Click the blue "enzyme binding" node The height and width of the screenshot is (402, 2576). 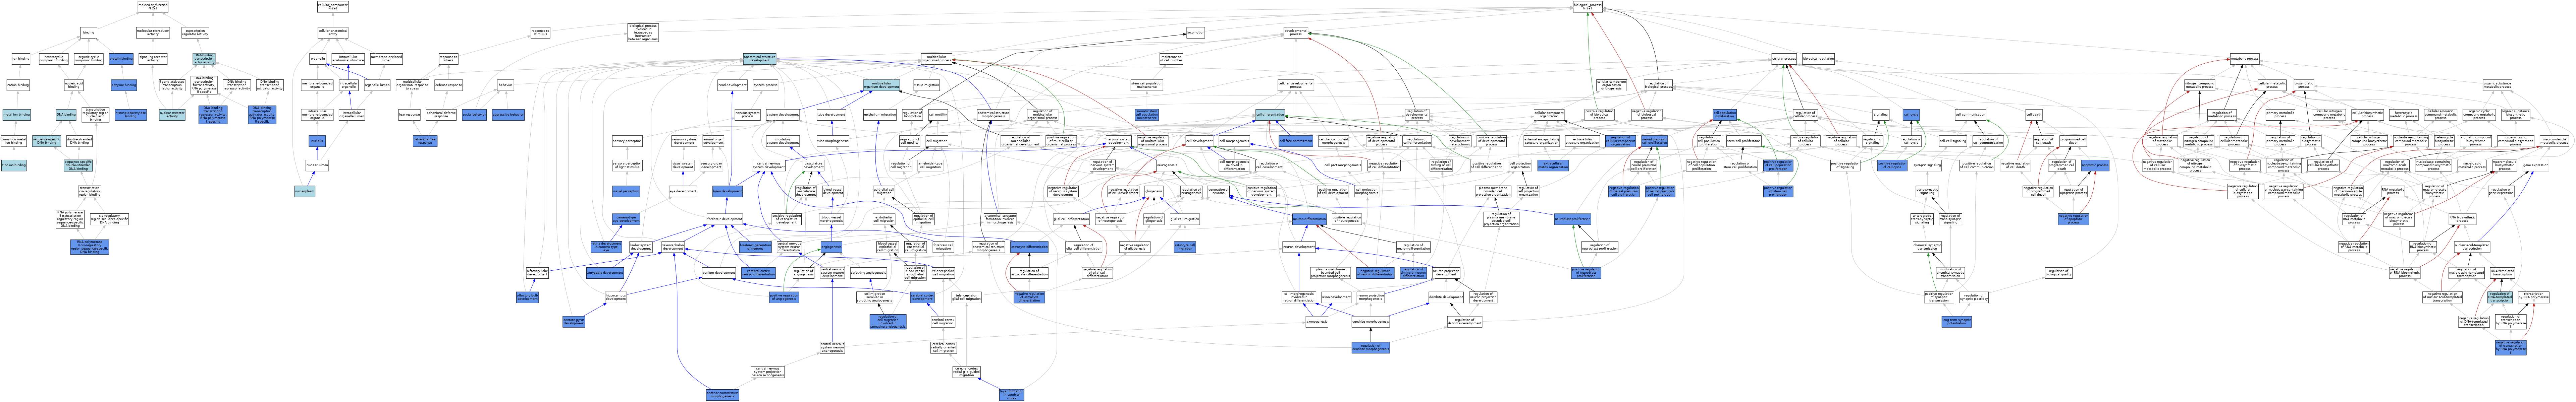124,85
